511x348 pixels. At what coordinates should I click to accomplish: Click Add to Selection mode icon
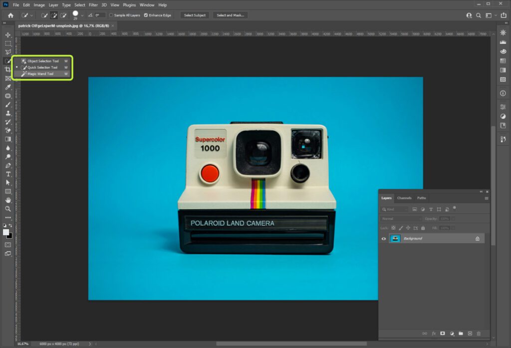click(54, 15)
